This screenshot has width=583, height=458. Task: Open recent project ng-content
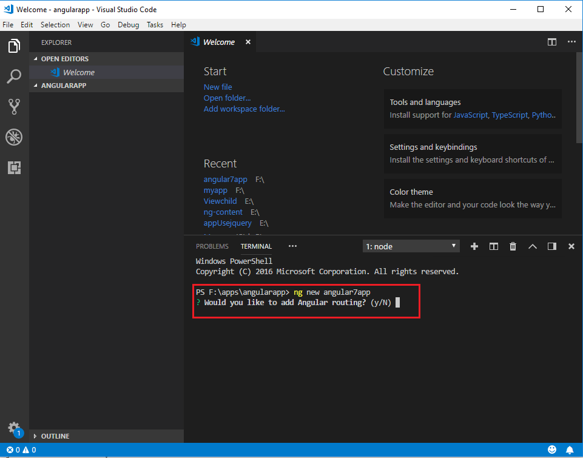click(x=223, y=212)
